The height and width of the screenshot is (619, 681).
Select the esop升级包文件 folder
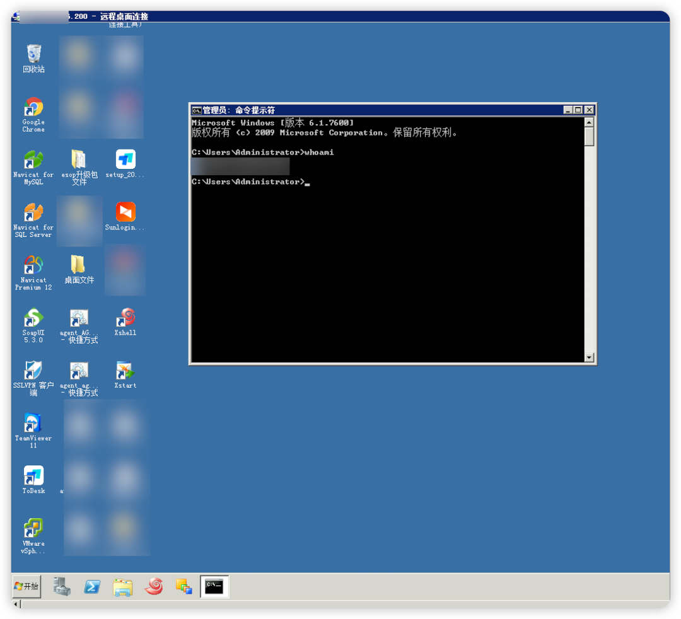coord(79,168)
